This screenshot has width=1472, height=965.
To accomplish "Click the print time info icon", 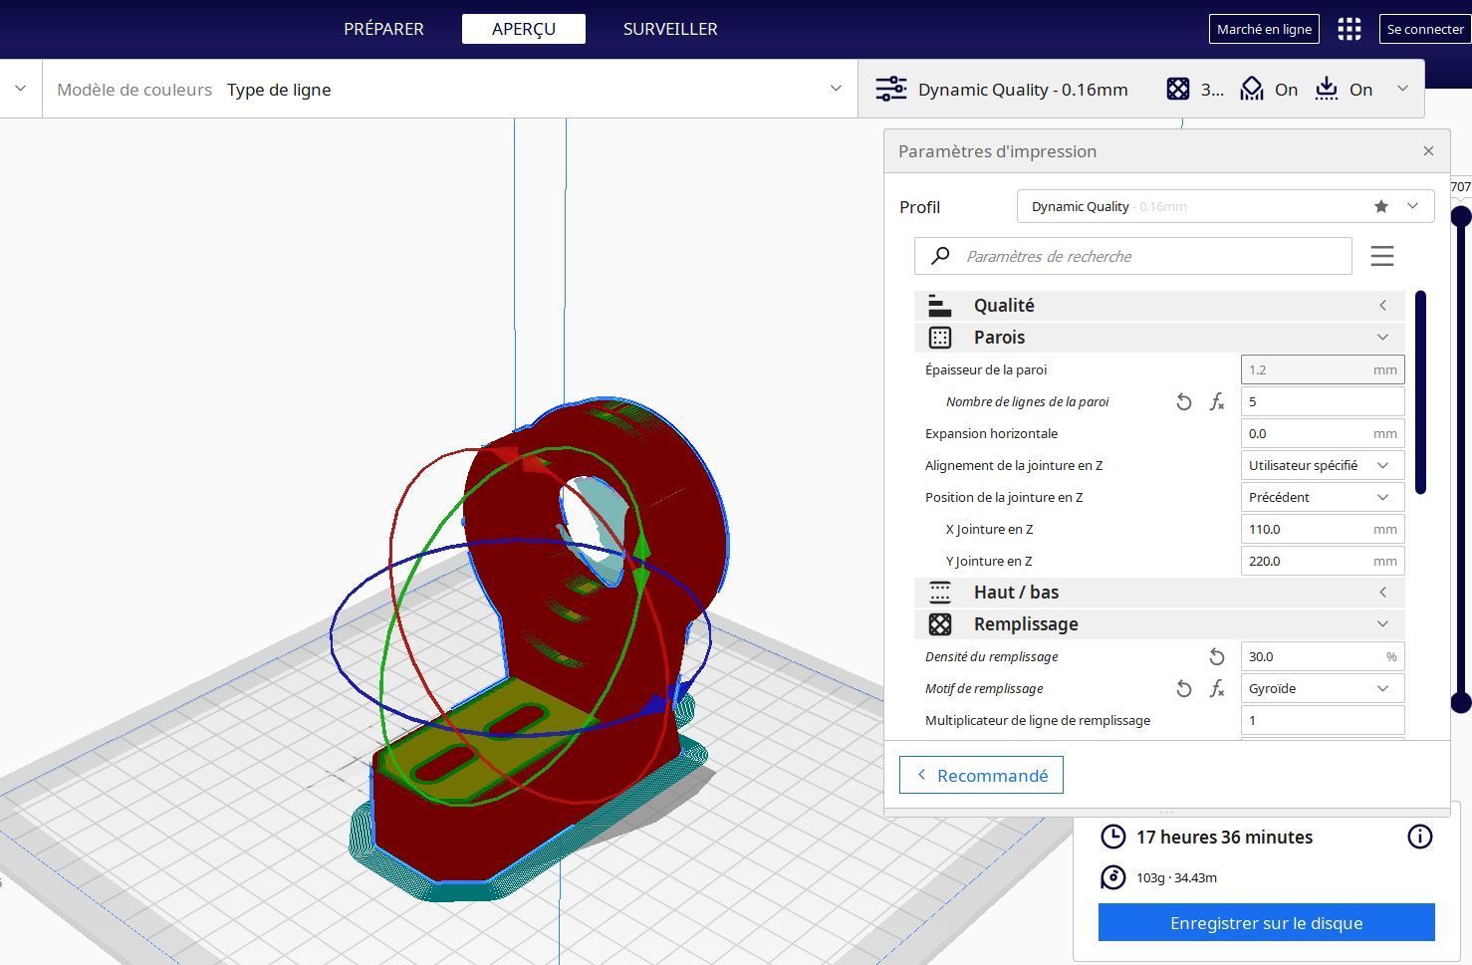I will click(1419, 837).
